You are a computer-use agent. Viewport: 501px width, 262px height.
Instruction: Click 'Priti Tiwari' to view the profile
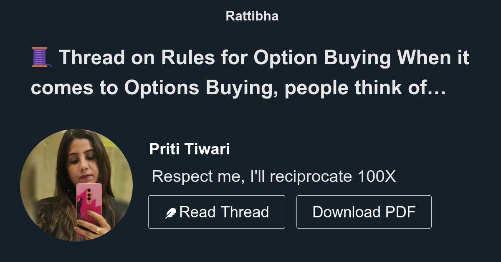pos(190,149)
